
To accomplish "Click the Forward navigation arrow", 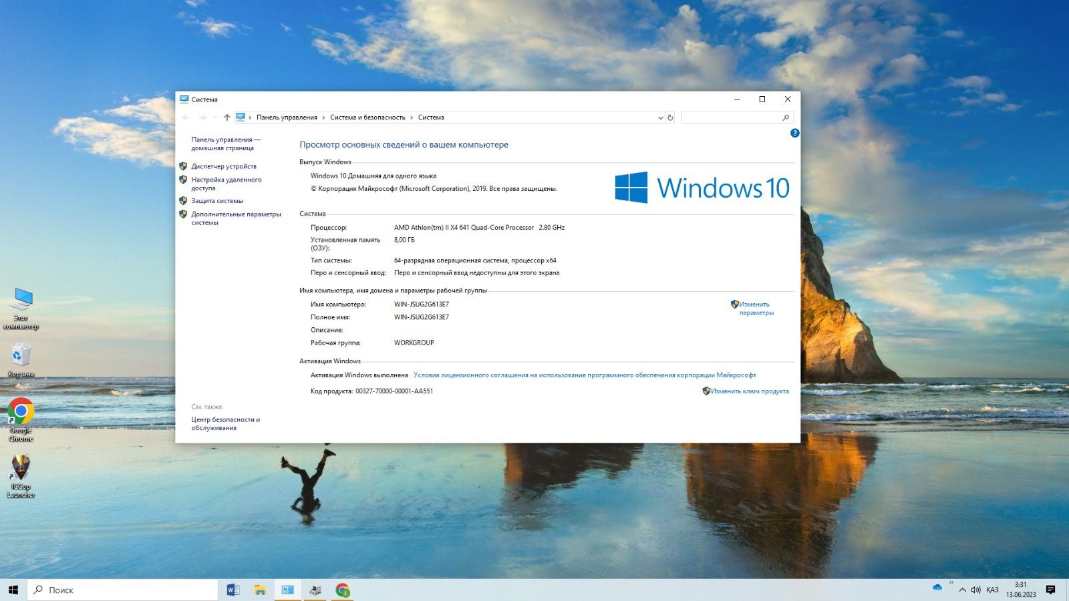I will click(x=202, y=118).
